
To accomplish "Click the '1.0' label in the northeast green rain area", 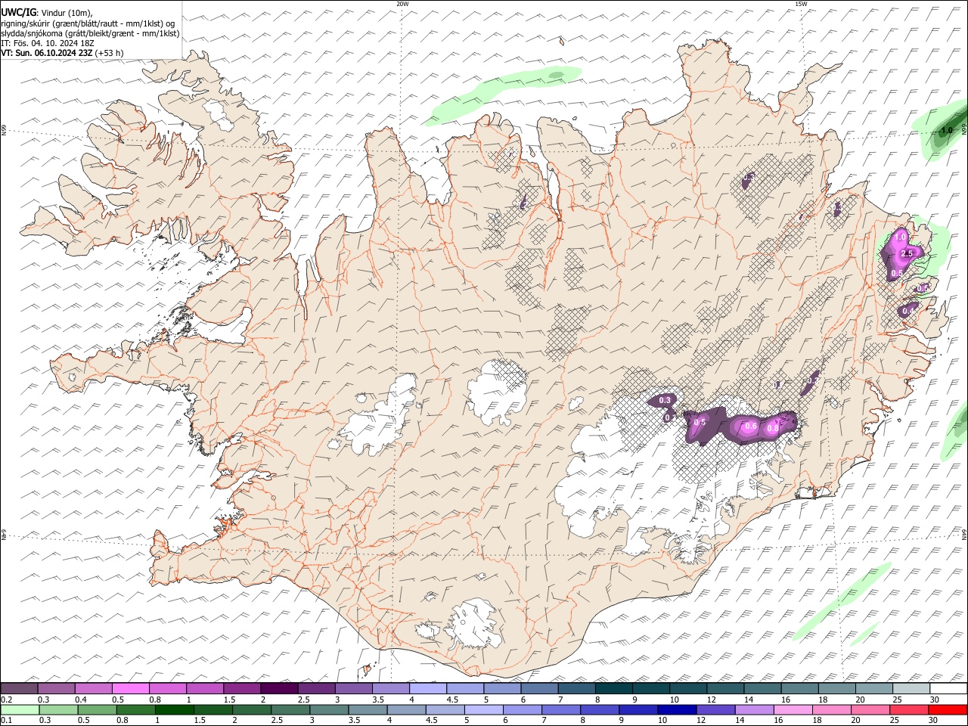I will click(x=945, y=130).
